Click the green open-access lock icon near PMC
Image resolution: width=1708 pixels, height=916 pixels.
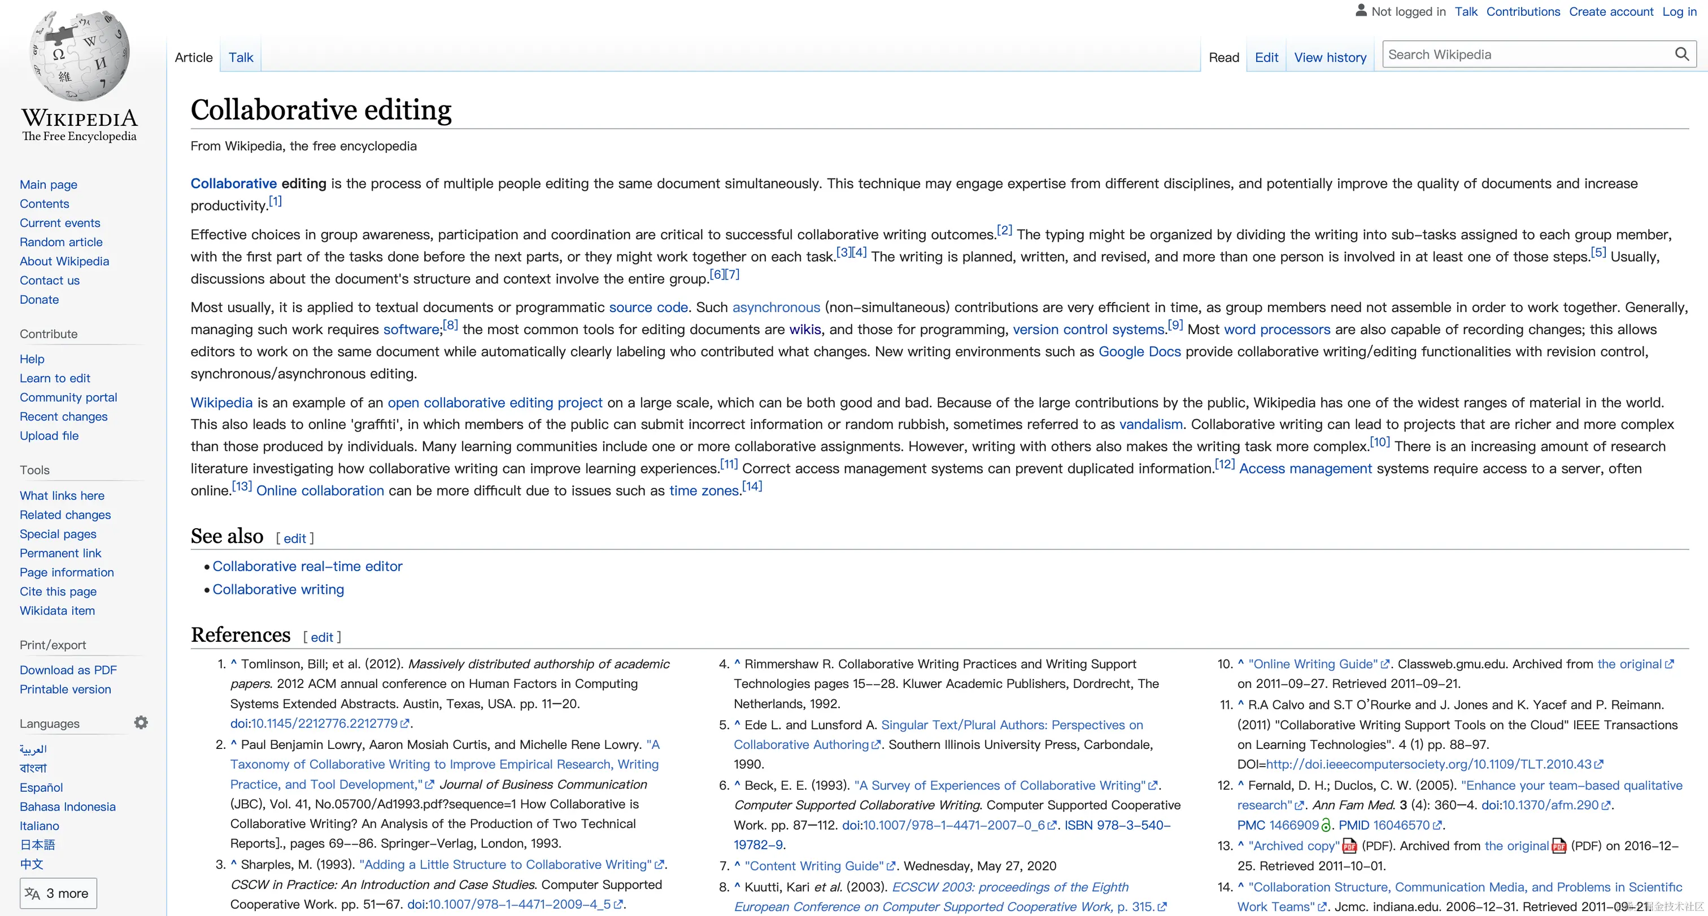point(1326,825)
